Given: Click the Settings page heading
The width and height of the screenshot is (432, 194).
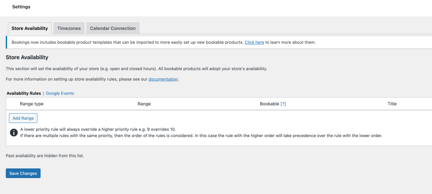Looking at the screenshot, I should (21, 7).
